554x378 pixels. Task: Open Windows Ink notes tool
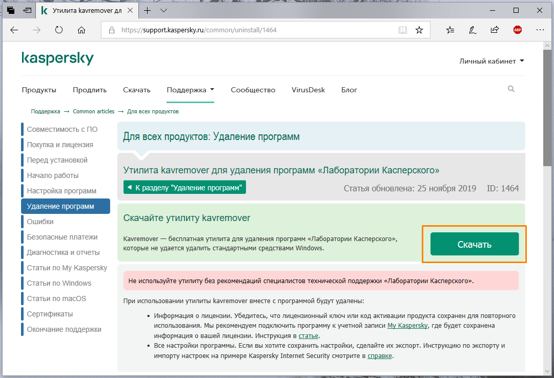tap(472, 30)
